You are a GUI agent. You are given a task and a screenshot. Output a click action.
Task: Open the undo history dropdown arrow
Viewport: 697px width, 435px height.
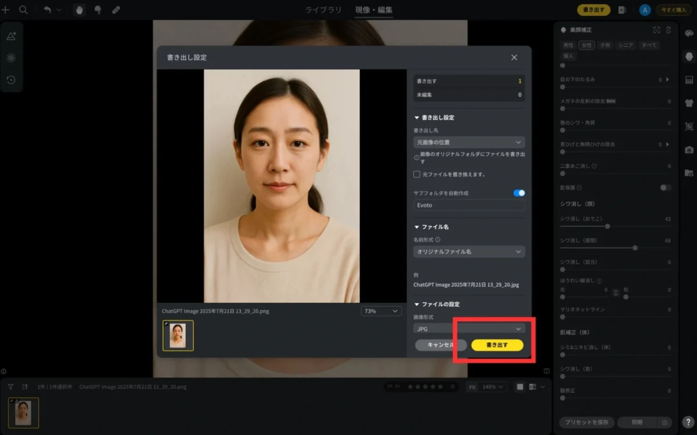[59, 10]
